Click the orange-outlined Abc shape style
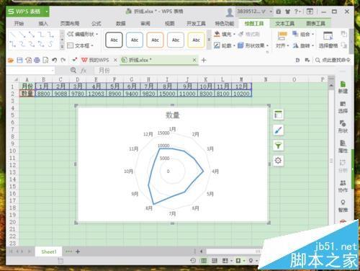Image resolution: width=360 pixels, height=271 pixels. coord(155,40)
